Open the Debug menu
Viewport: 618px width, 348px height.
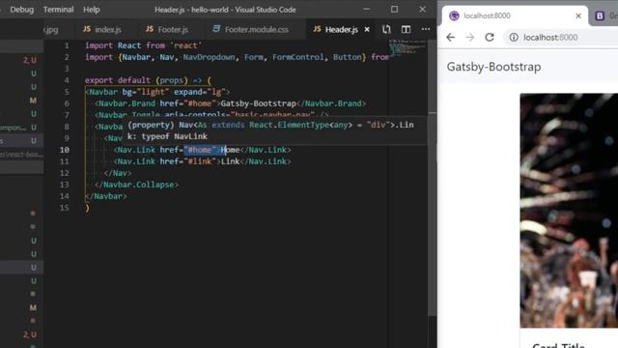click(21, 10)
